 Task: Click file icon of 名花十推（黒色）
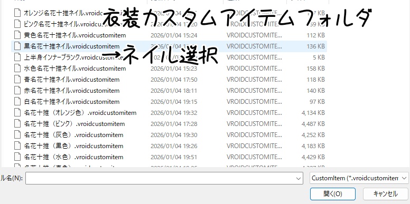(x=17, y=146)
